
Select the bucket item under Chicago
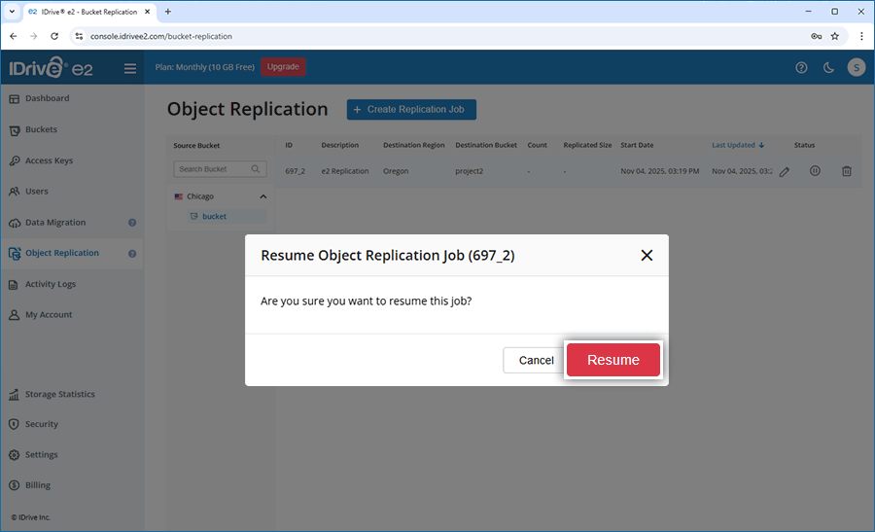tap(214, 216)
